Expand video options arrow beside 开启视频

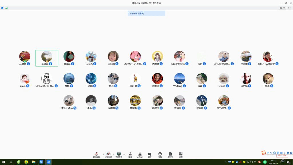pos(114,154)
